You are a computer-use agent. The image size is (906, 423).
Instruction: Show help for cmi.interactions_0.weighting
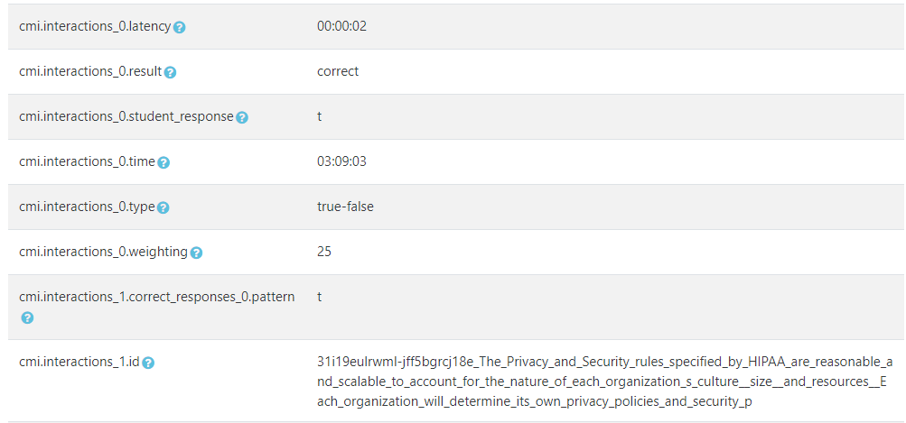click(x=196, y=253)
